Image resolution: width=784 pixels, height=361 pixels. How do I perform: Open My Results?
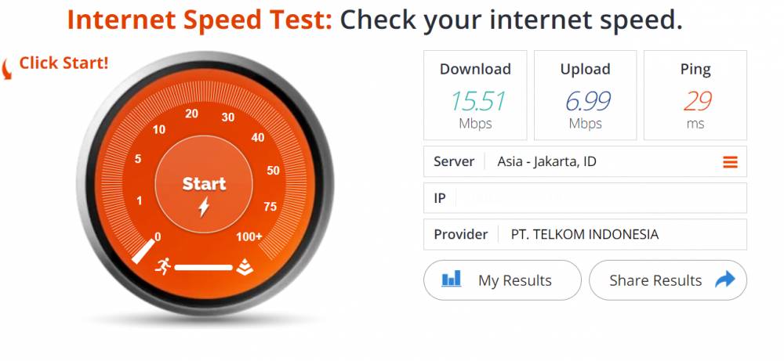(503, 280)
